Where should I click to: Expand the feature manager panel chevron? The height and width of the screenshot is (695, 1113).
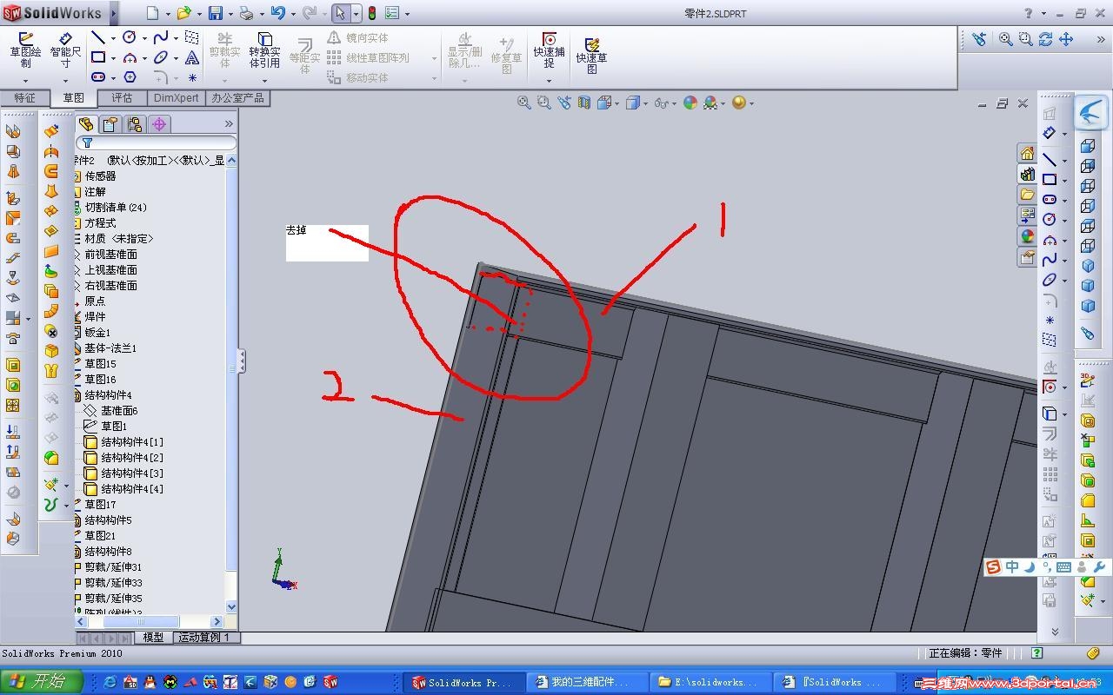229,124
